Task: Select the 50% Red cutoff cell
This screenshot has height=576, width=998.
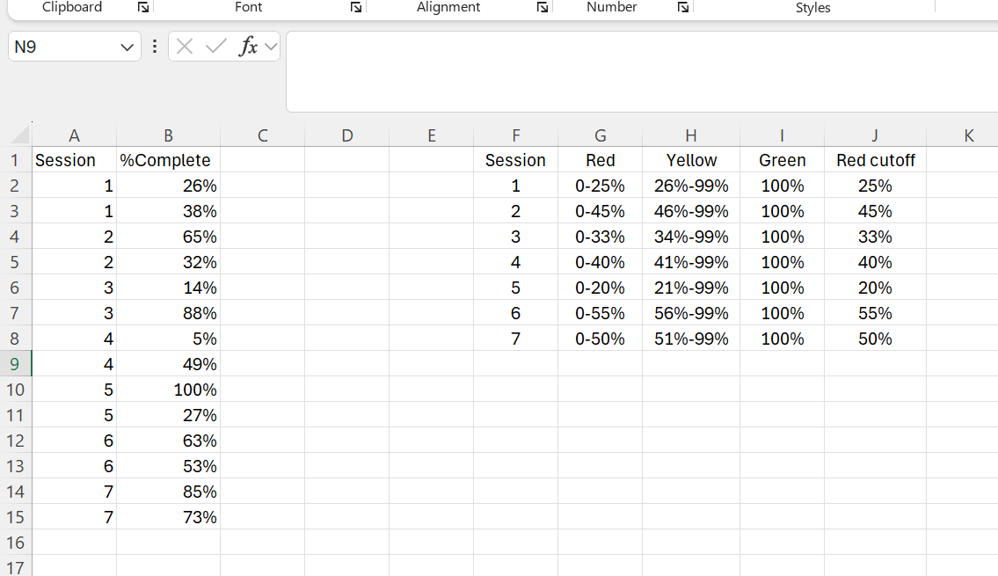Action: 875,339
